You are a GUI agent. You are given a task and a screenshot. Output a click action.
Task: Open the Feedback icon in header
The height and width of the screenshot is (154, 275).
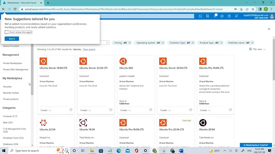[236, 16]
